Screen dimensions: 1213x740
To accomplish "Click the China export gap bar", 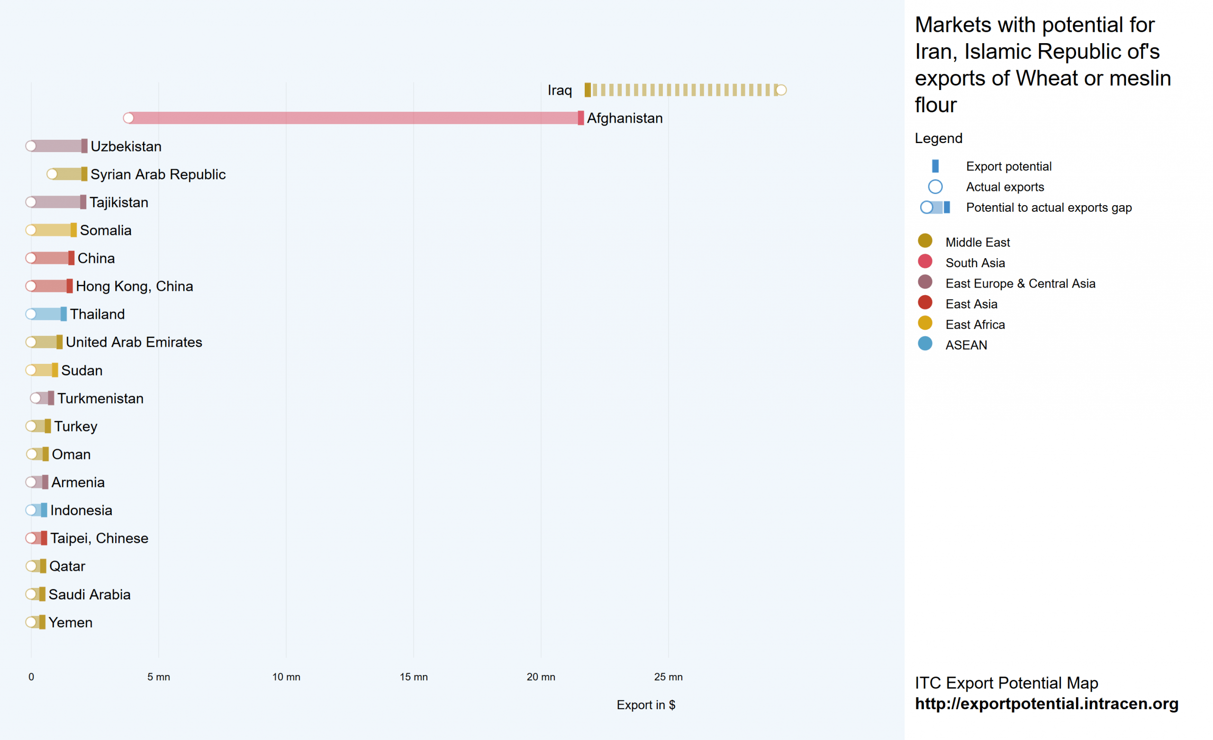I will tap(52, 258).
